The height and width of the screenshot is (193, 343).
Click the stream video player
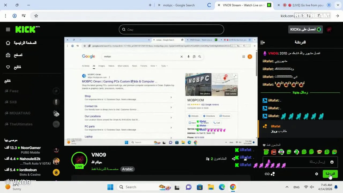(x=161, y=91)
